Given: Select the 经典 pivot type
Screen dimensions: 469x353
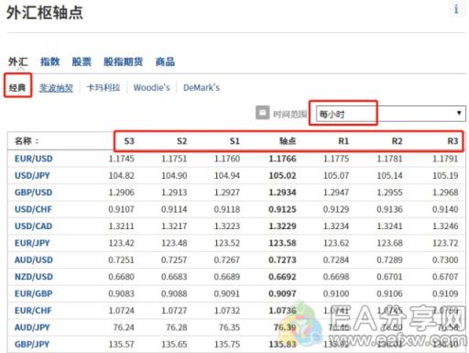Looking at the screenshot, I should 17,88.
